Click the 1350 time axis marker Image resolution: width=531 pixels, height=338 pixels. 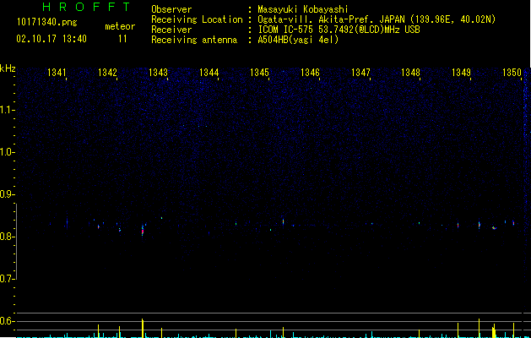tap(512, 73)
